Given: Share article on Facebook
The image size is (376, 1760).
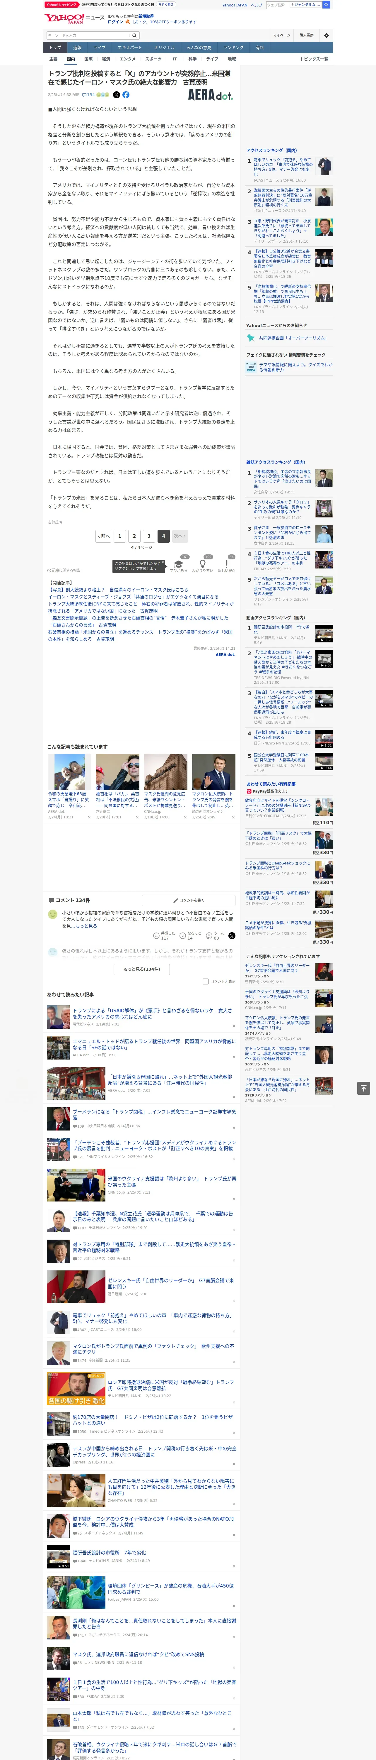Looking at the screenshot, I should coord(126,95).
